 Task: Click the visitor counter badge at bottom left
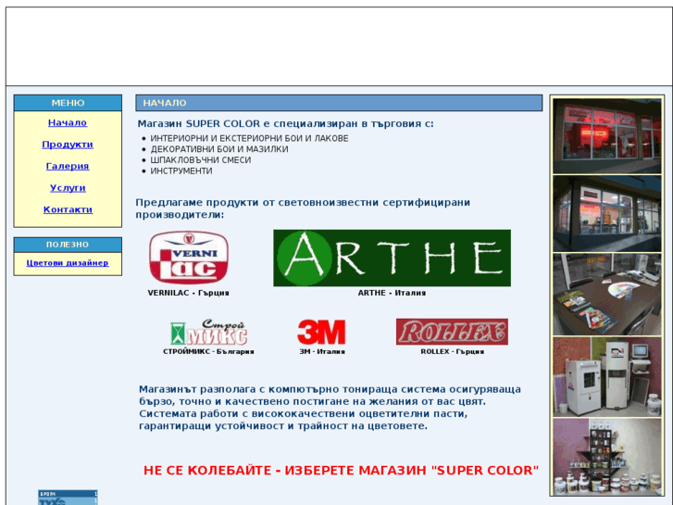point(68,498)
